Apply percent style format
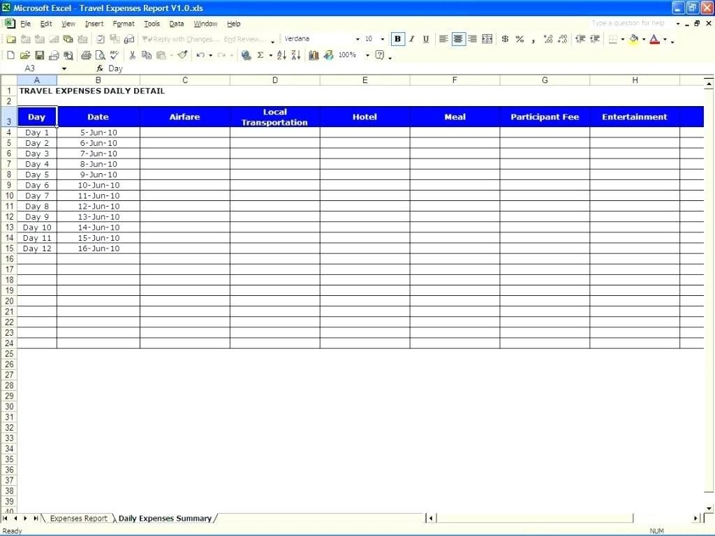715x536 pixels. pyautogui.click(x=519, y=39)
